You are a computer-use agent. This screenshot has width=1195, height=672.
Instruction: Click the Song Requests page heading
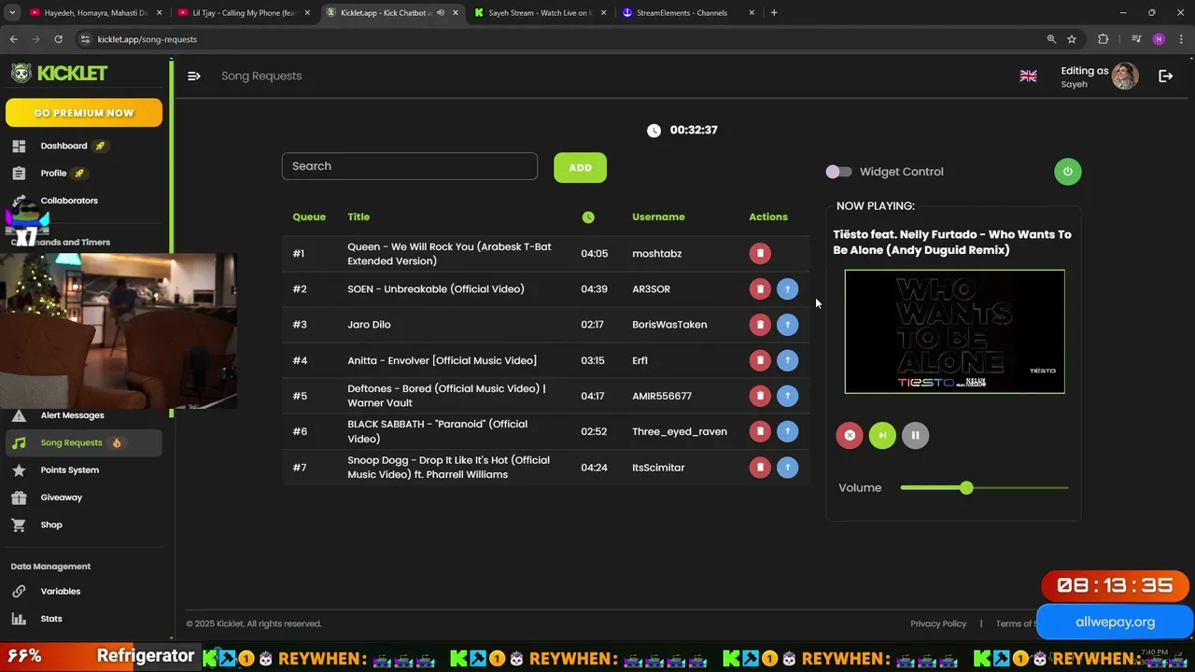click(x=261, y=76)
